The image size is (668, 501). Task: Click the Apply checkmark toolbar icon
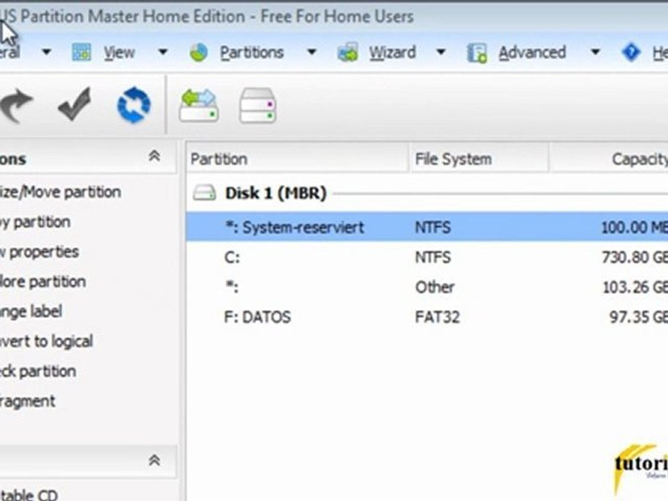pyautogui.click(x=74, y=104)
